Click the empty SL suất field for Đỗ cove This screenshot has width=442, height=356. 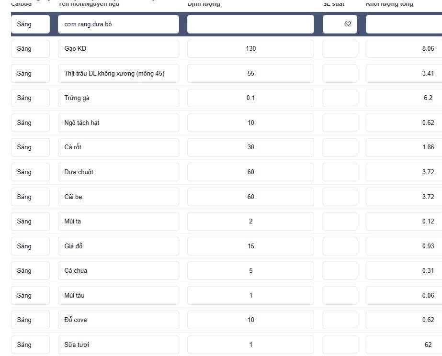click(x=340, y=320)
